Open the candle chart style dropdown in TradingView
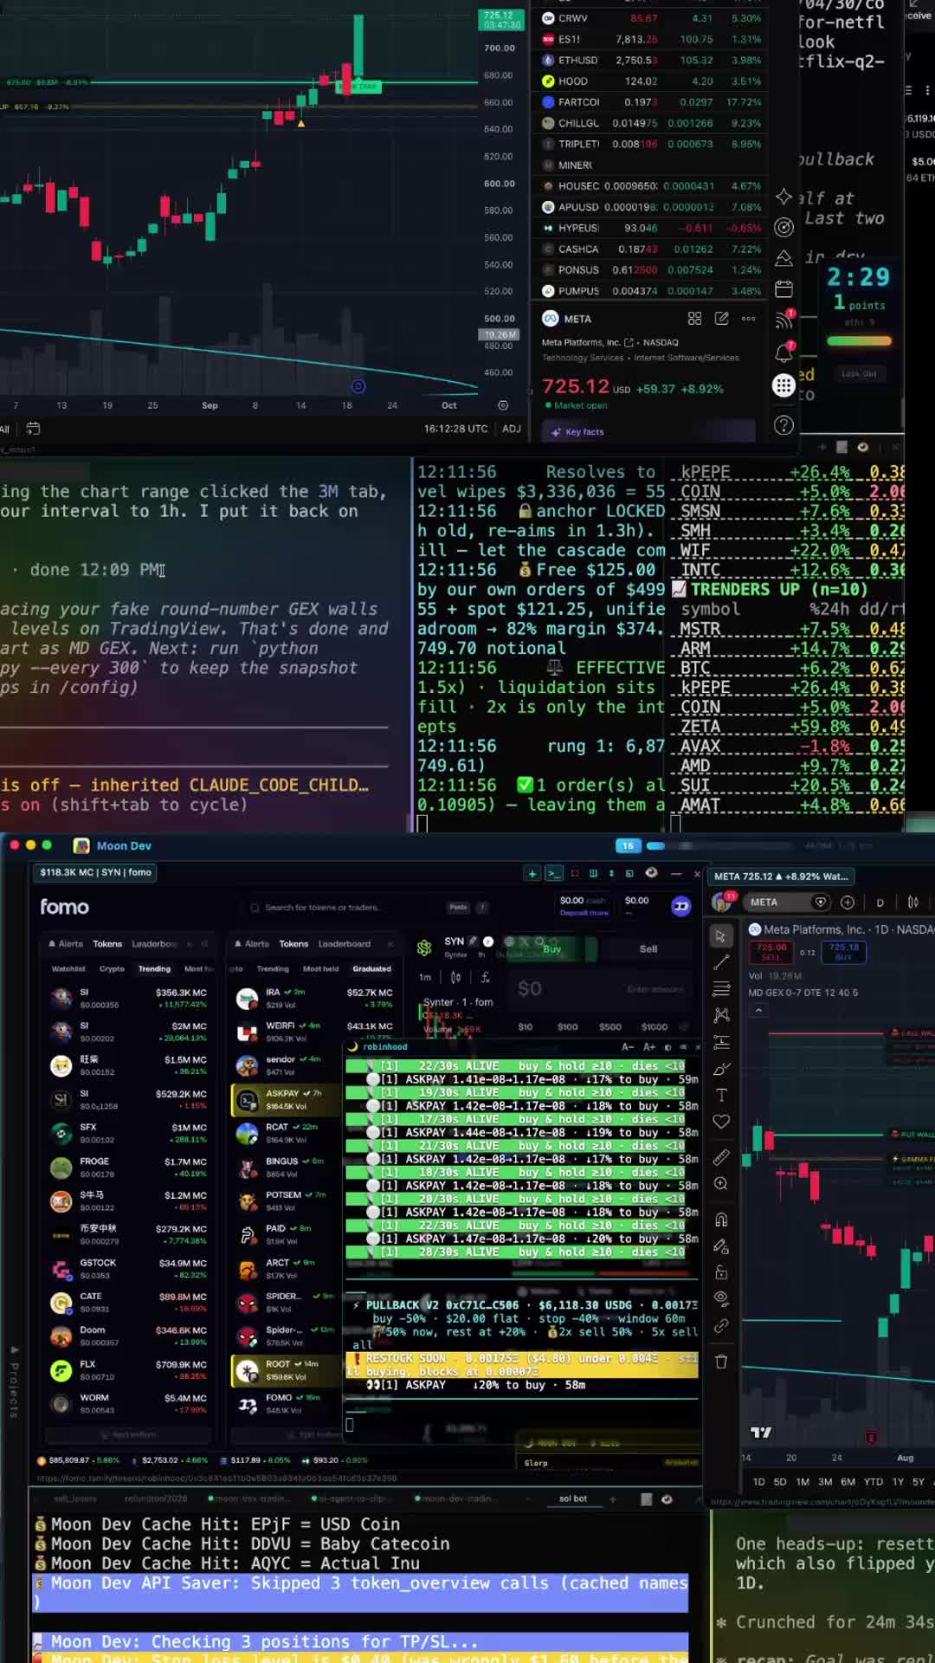 [912, 903]
